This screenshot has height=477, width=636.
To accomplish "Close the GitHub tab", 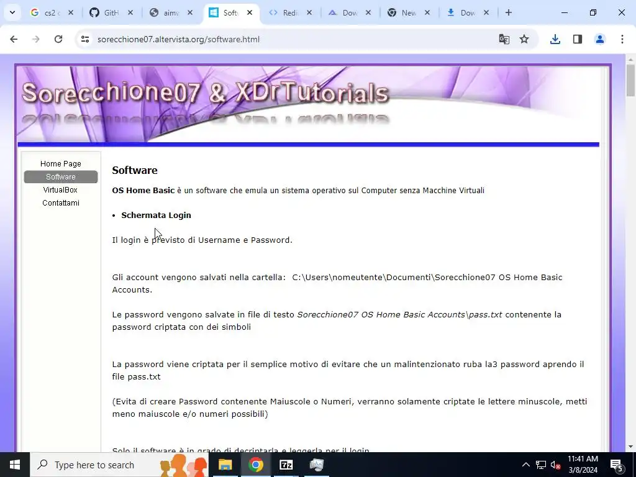I will click(130, 12).
